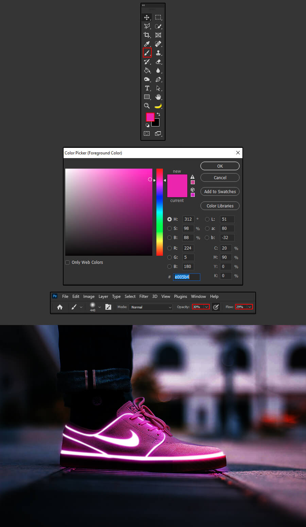Screen dimensions: 306x527
Task: Click the gamut-corrected color swatch
Action: 192,182
